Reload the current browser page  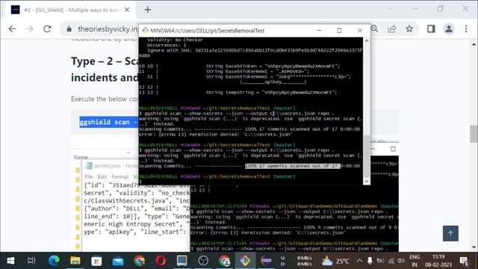pos(47,29)
